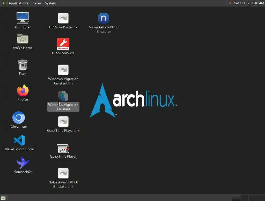Screen dimensions: 265x201
Task: Select the Visual Studio Code icon
Action: click(x=19, y=140)
